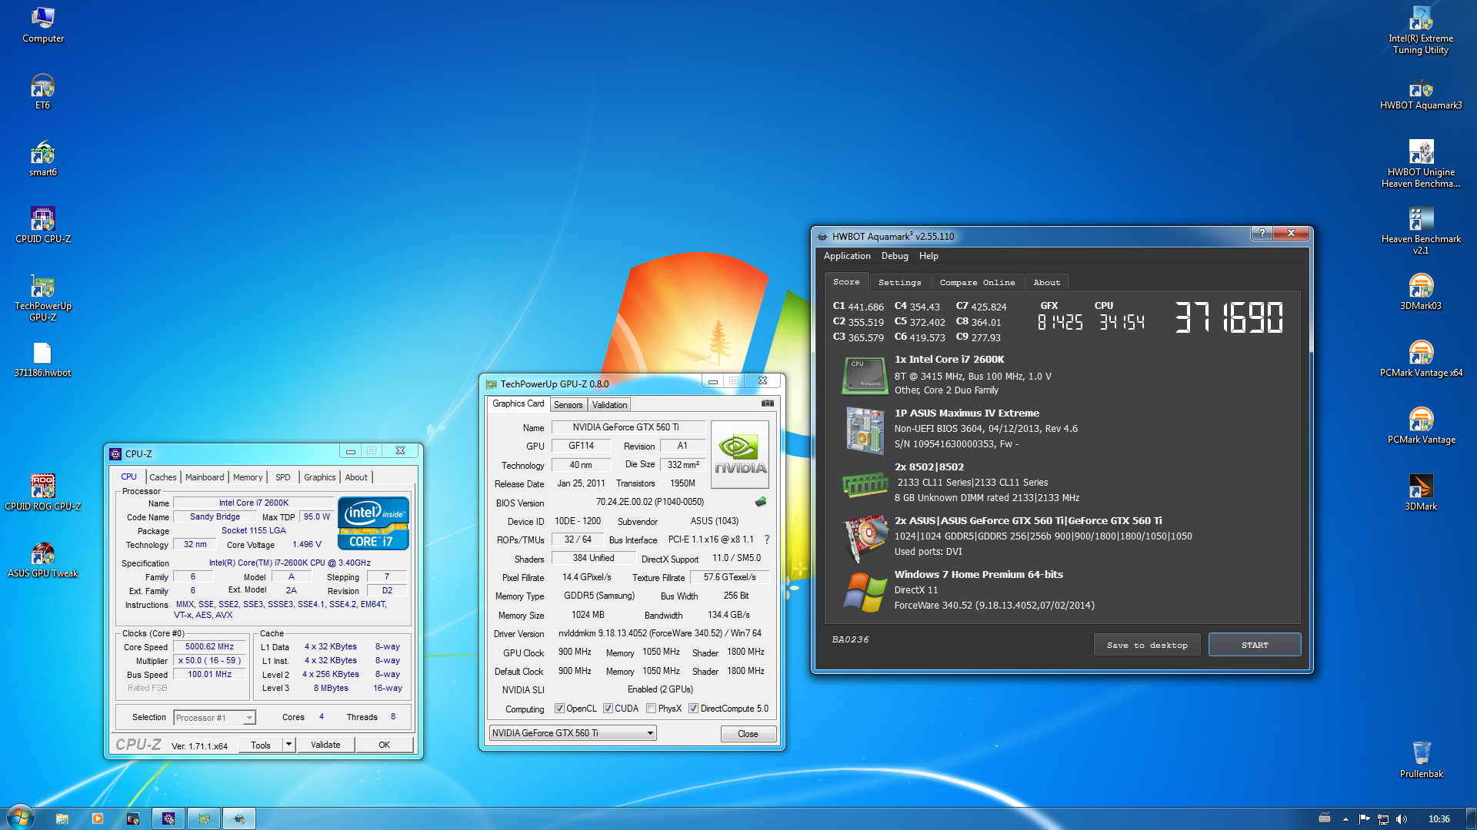Select the 371186.hwbot file icon
1477x830 pixels.
click(42, 360)
